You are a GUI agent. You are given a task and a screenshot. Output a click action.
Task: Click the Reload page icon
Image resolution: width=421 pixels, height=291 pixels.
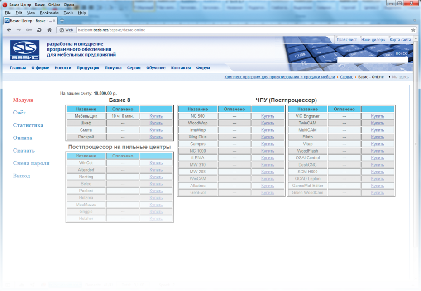coord(39,30)
